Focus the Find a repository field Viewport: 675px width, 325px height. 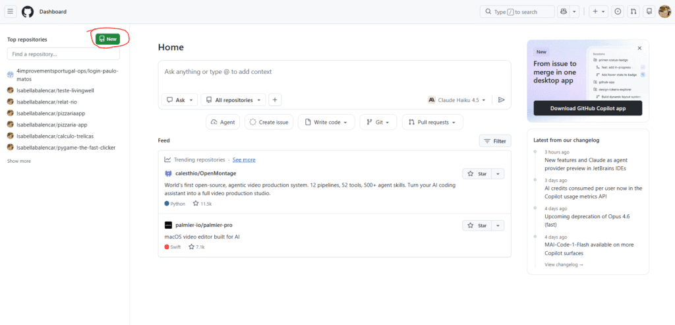64,54
